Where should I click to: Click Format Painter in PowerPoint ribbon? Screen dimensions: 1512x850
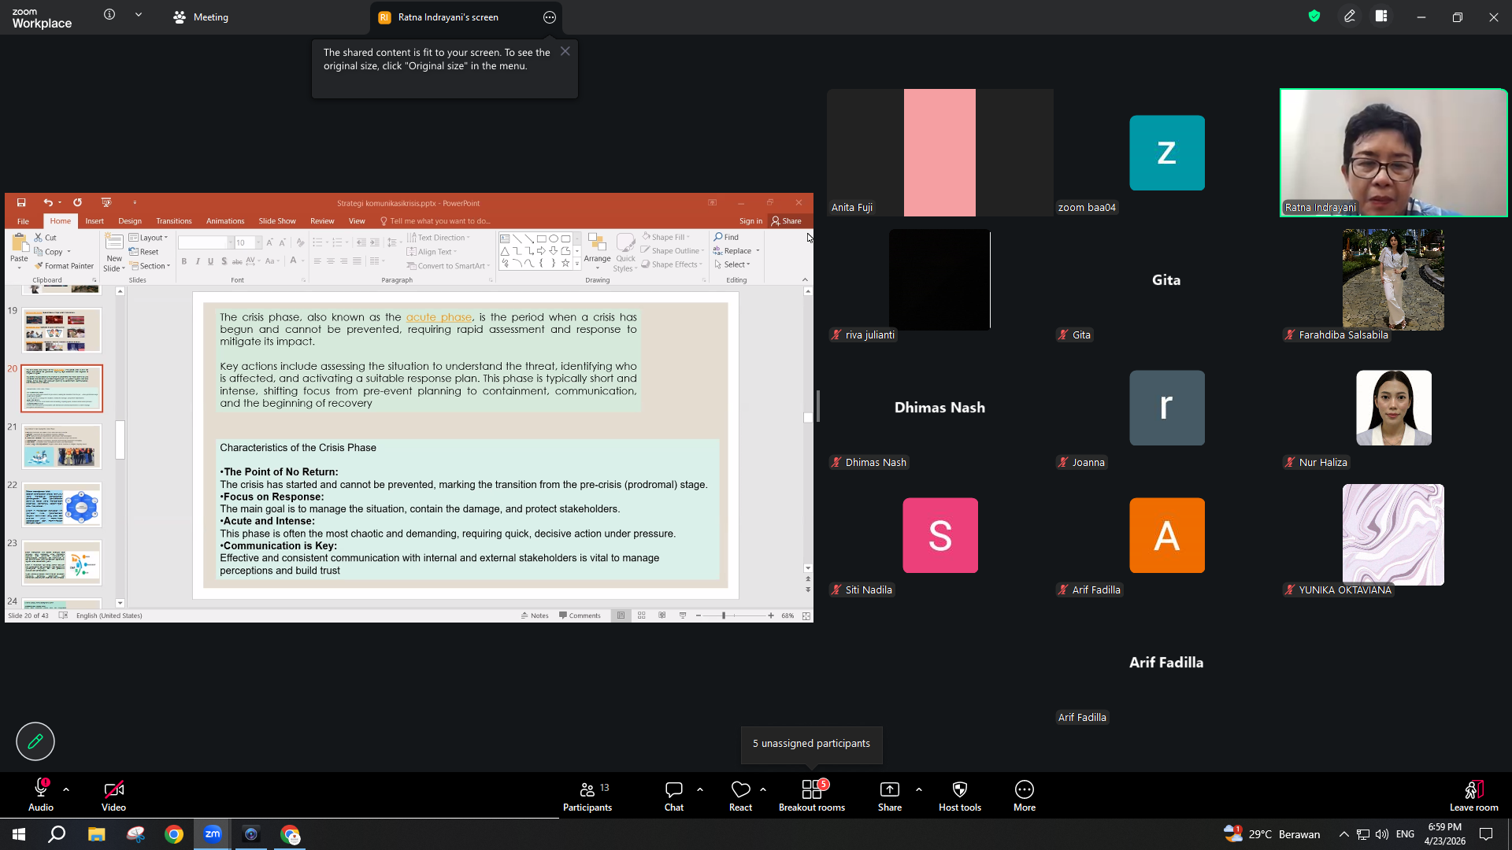(64, 266)
